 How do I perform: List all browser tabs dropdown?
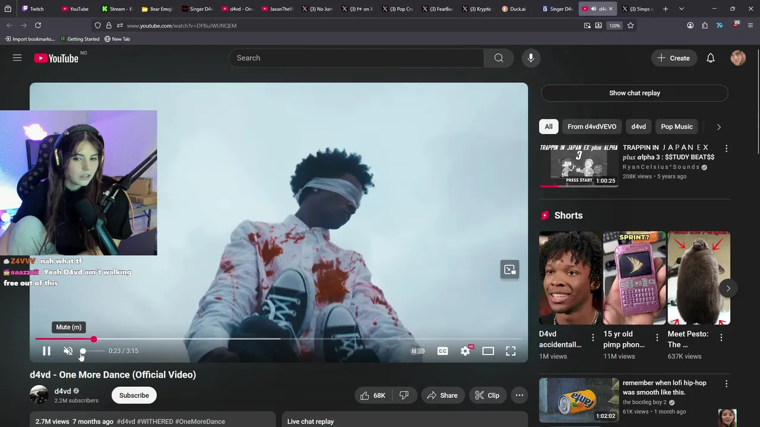[682, 9]
